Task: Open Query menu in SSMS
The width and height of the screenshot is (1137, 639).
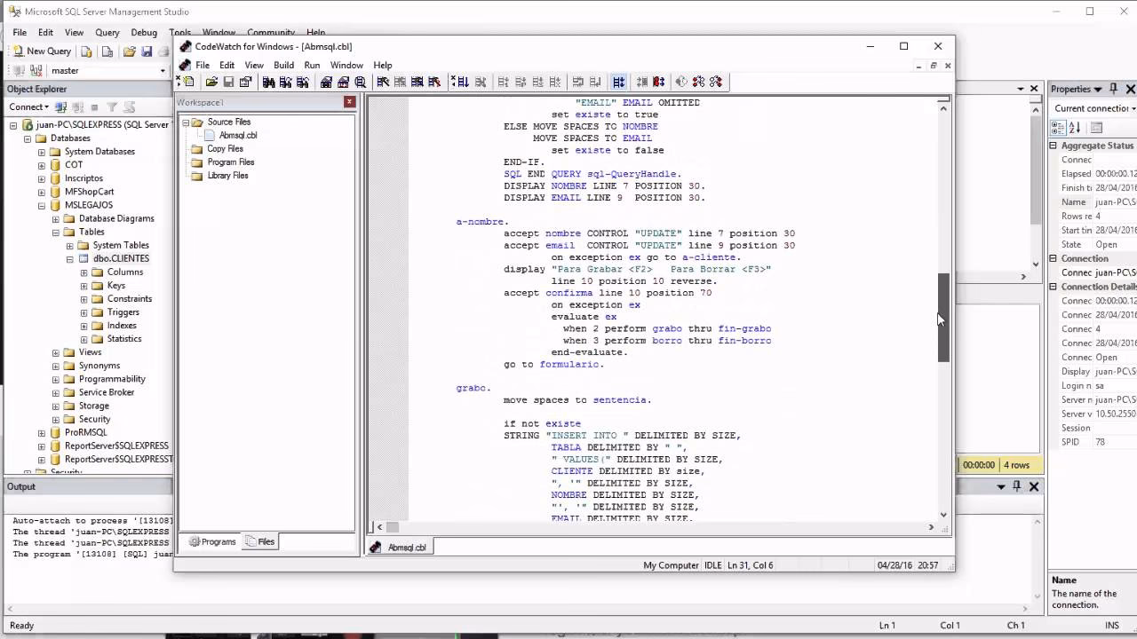Action: click(107, 33)
